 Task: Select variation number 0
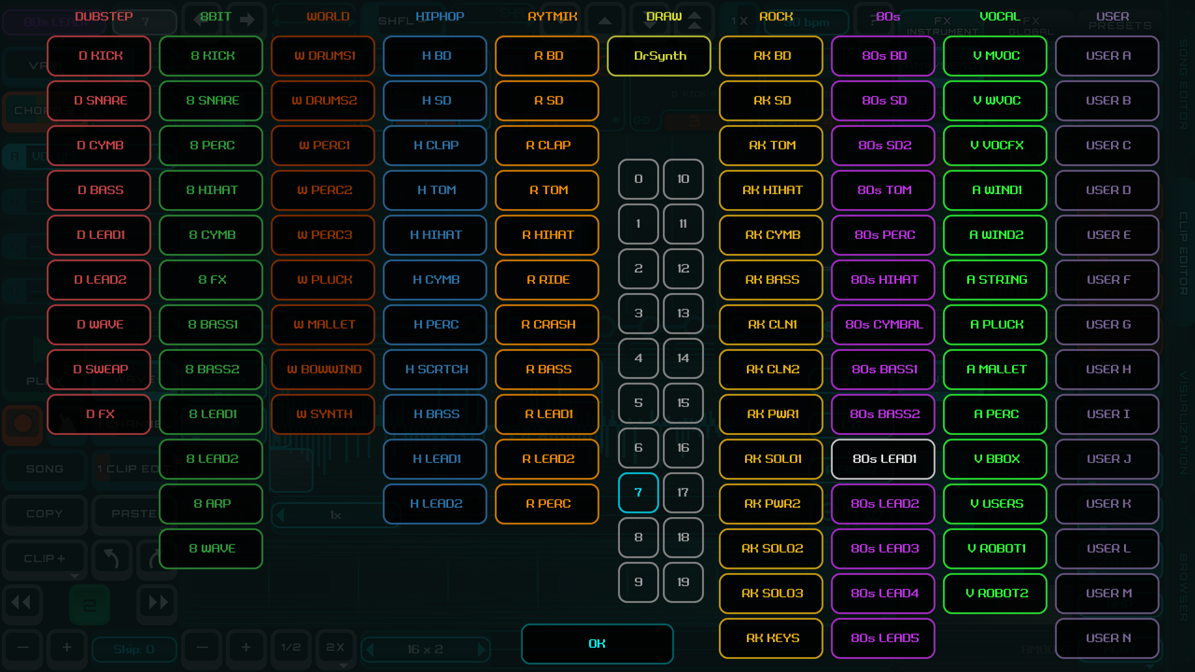(638, 179)
